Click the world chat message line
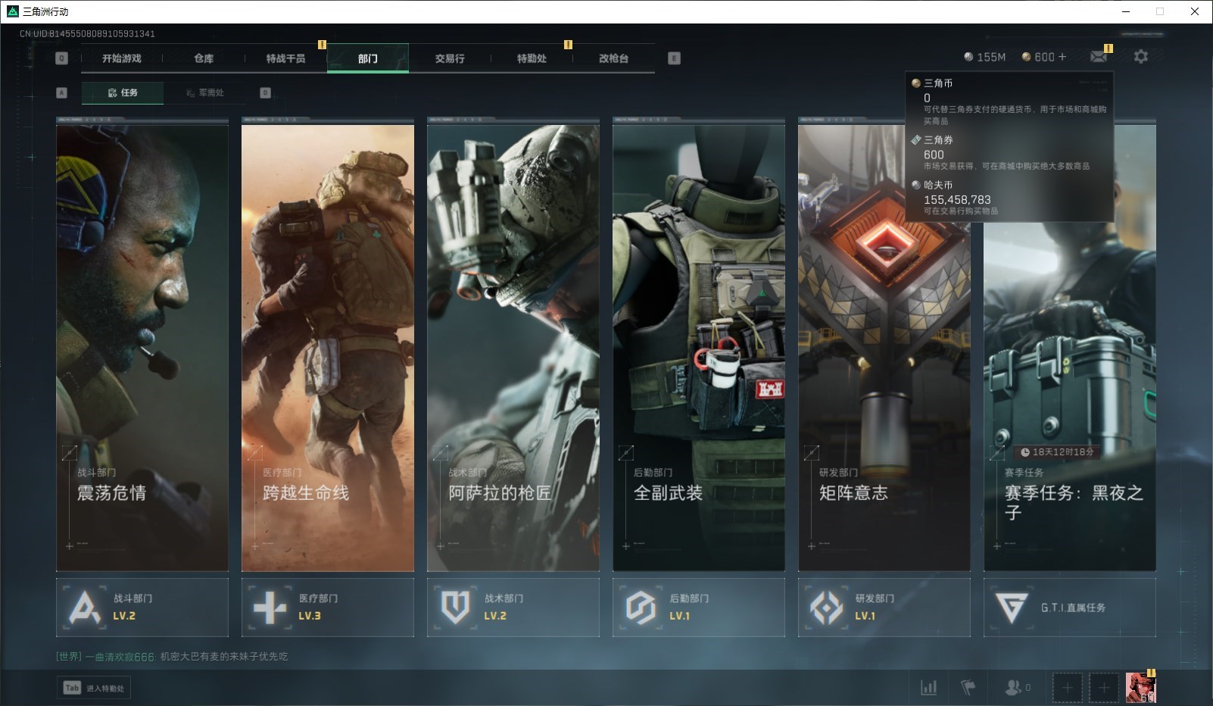The height and width of the screenshot is (706, 1213). 172,657
